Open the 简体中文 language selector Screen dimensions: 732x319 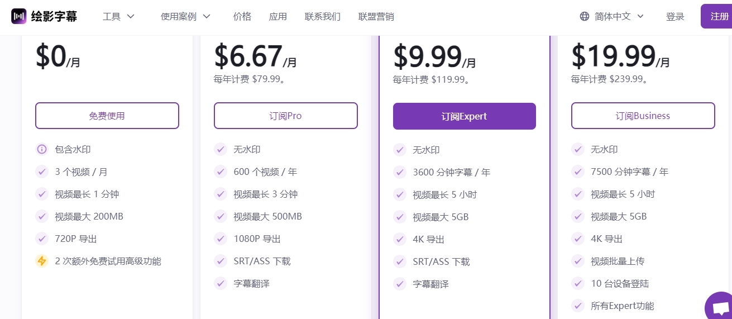click(612, 16)
